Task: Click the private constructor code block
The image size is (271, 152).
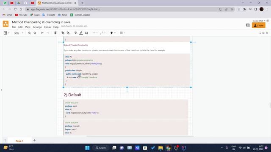Action: [127, 70]
